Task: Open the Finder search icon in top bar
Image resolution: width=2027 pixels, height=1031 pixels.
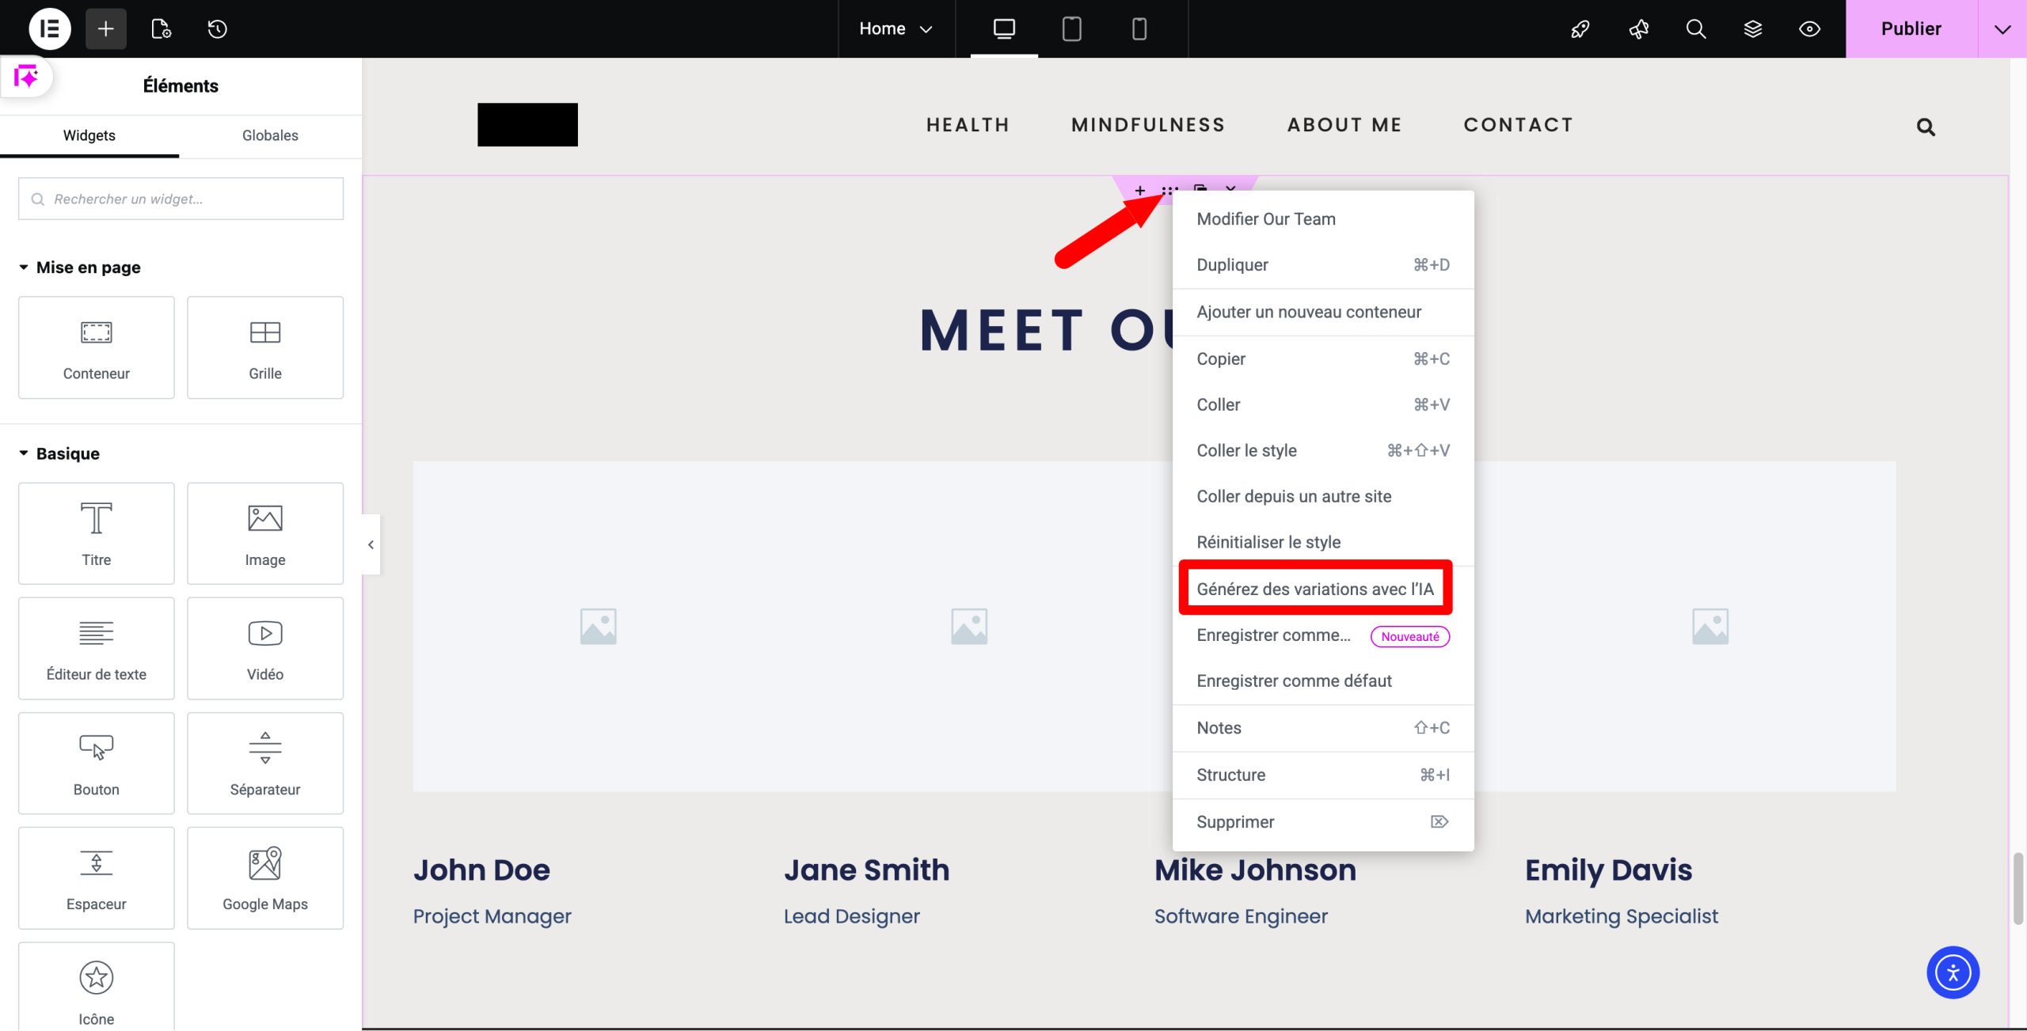Action: pos(1695,29)
